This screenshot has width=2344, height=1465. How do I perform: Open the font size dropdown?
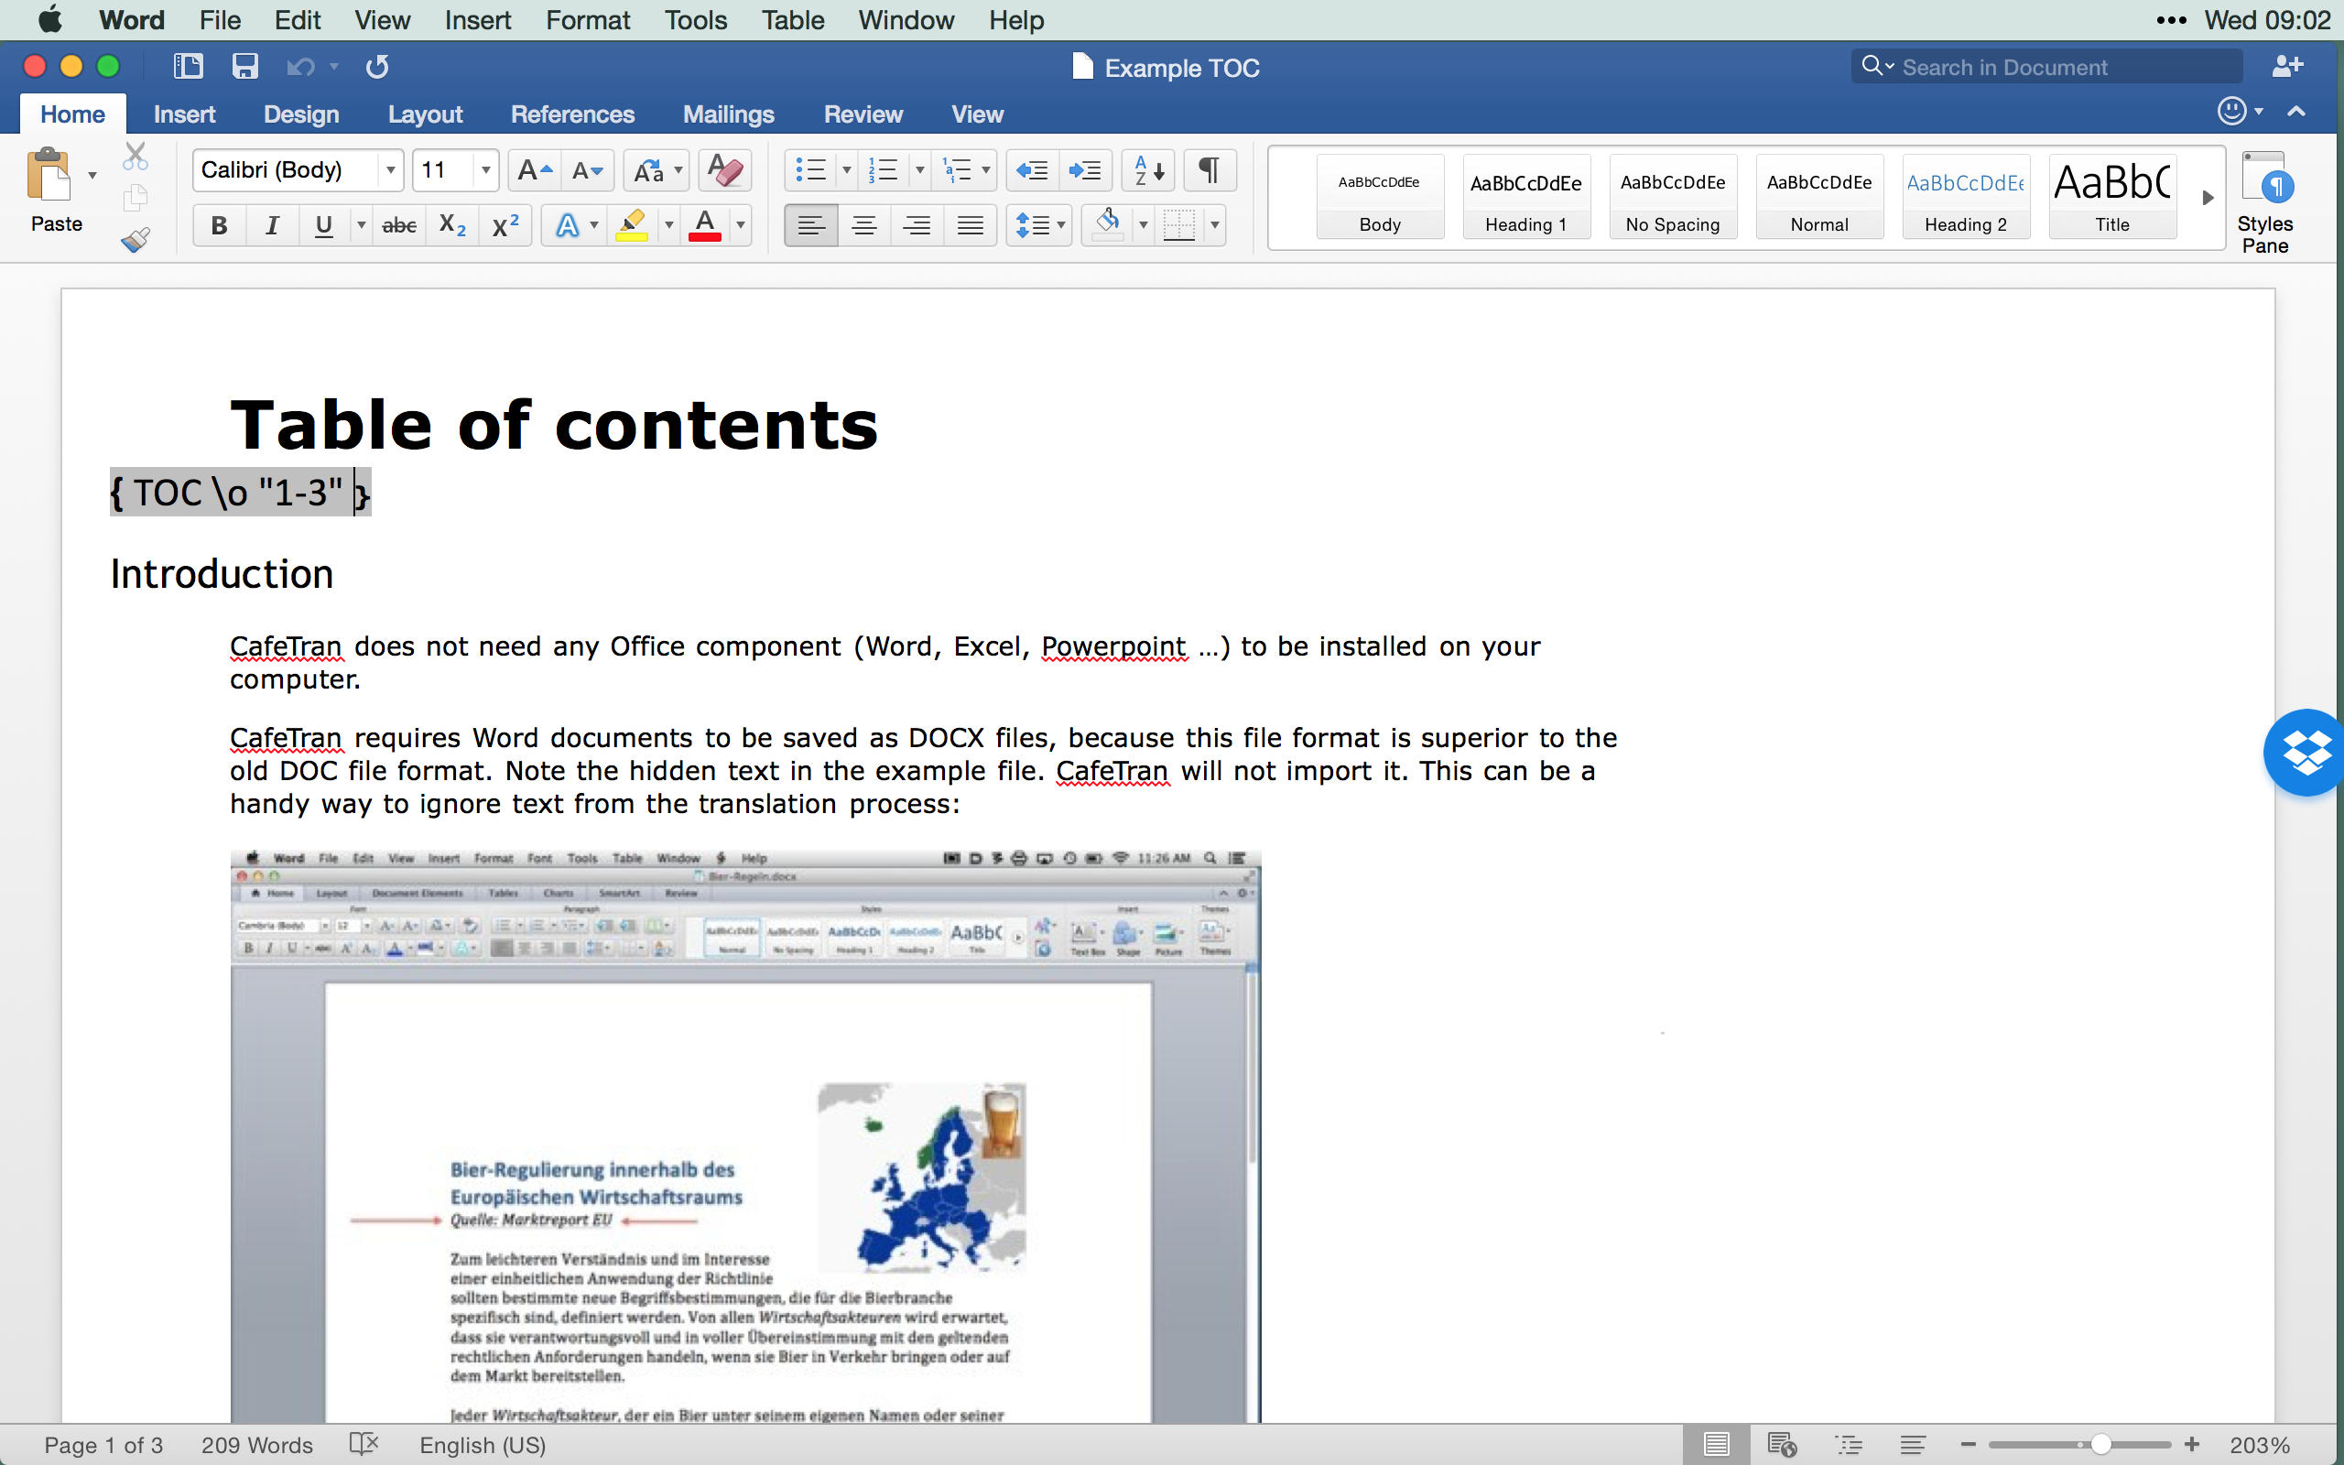click(x=485, y=170)
